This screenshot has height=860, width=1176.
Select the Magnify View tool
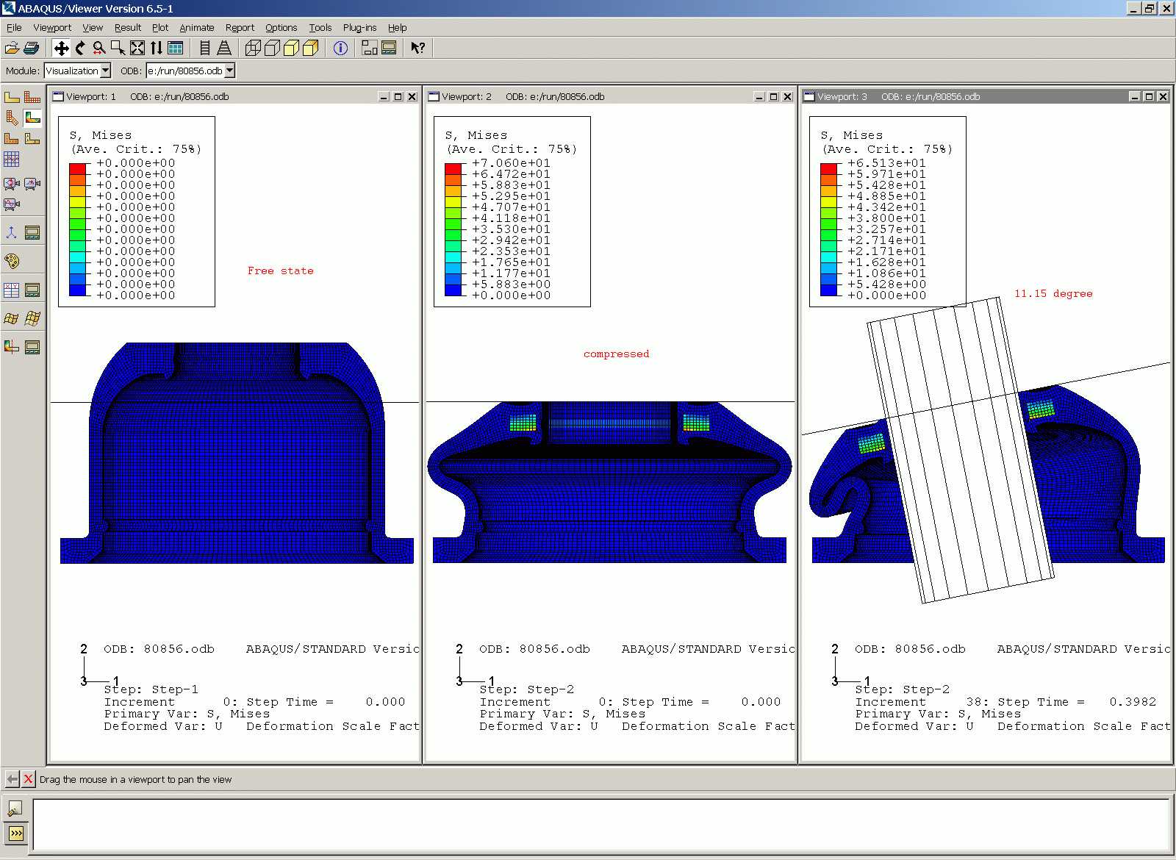coord(99,49)
